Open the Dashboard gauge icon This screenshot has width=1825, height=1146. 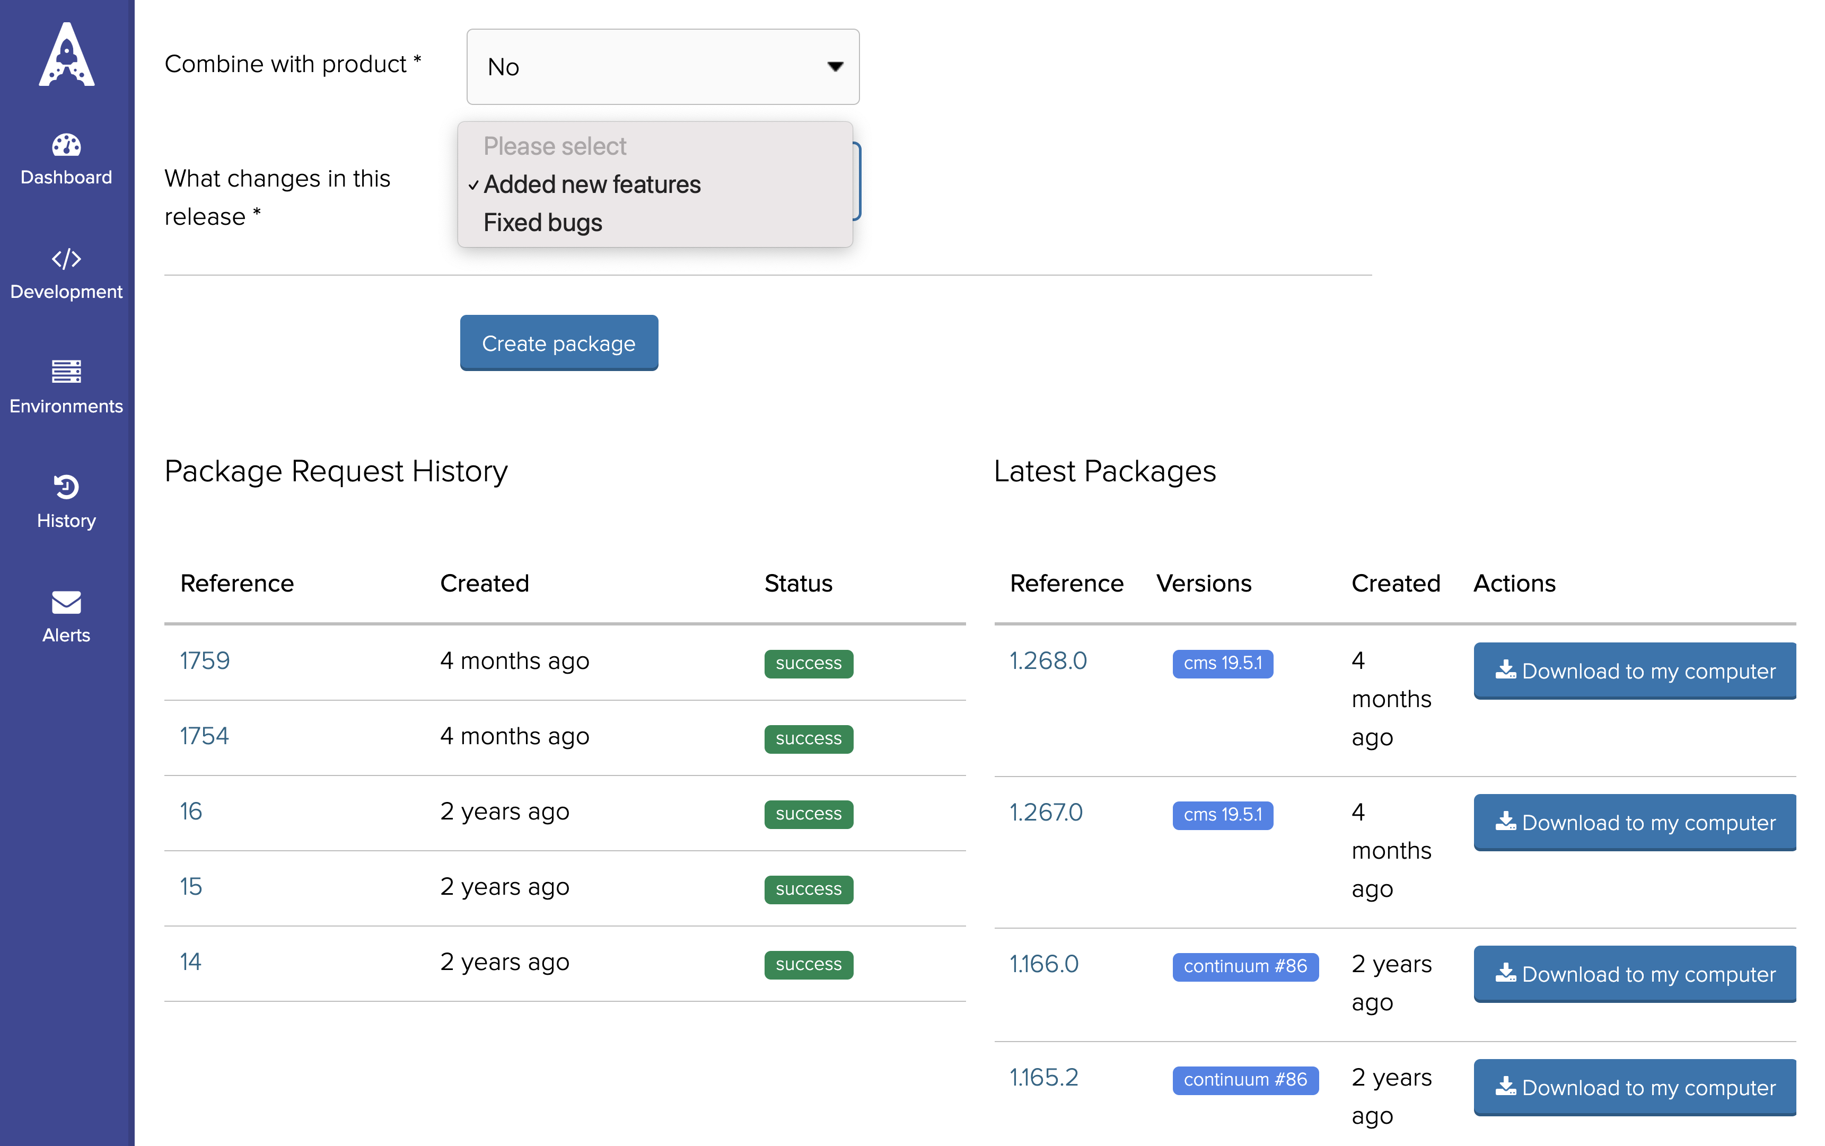(x=66, y=145)
